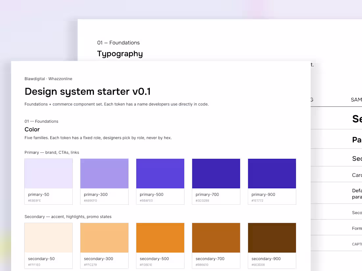Viewport: 362px width, 271px height.
Task: Select the primary-300 lavender swatch
Action: pos(104,173)
